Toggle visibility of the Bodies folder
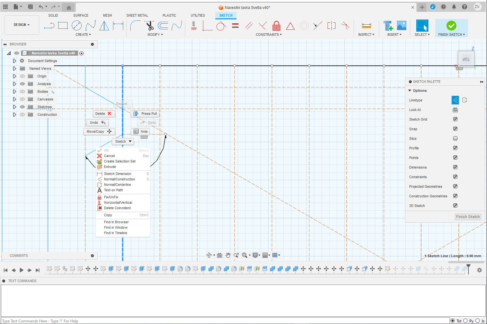This screenshot has height=324, width=487. point(22,91)
